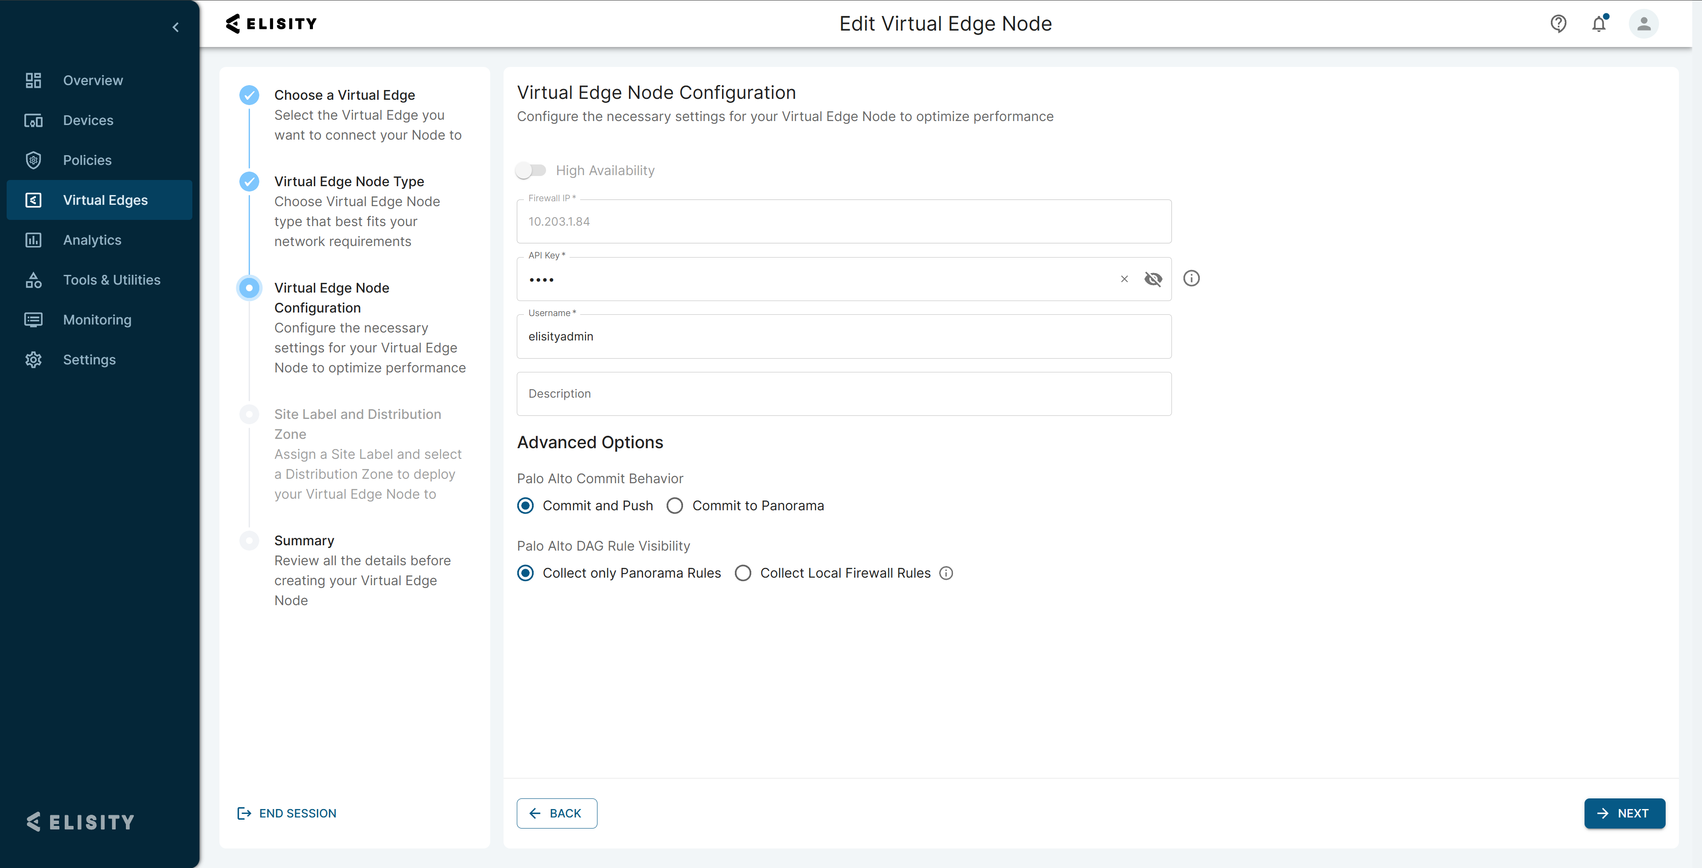Open Settings in the sidebar

tap(99, 360)
